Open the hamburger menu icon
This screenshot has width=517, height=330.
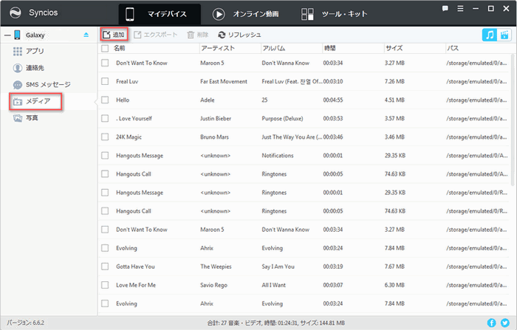click(460, 9)
